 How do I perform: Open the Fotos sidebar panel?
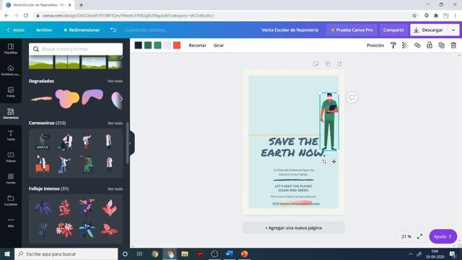[x=11, y=92]
